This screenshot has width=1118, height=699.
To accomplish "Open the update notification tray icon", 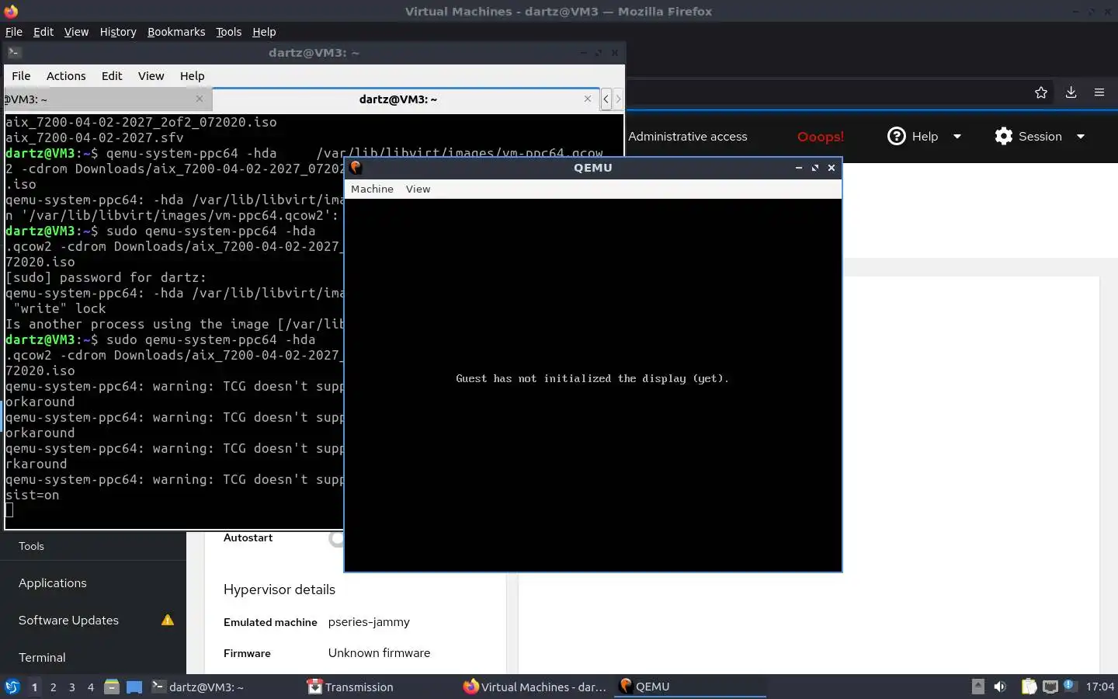I will point(1069,685).
